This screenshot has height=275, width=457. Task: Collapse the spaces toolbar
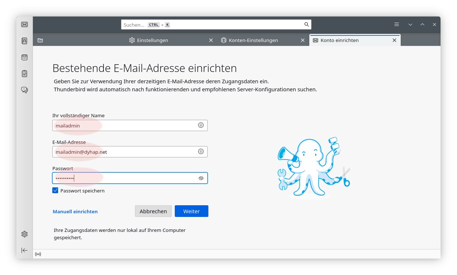pos(24,250)
